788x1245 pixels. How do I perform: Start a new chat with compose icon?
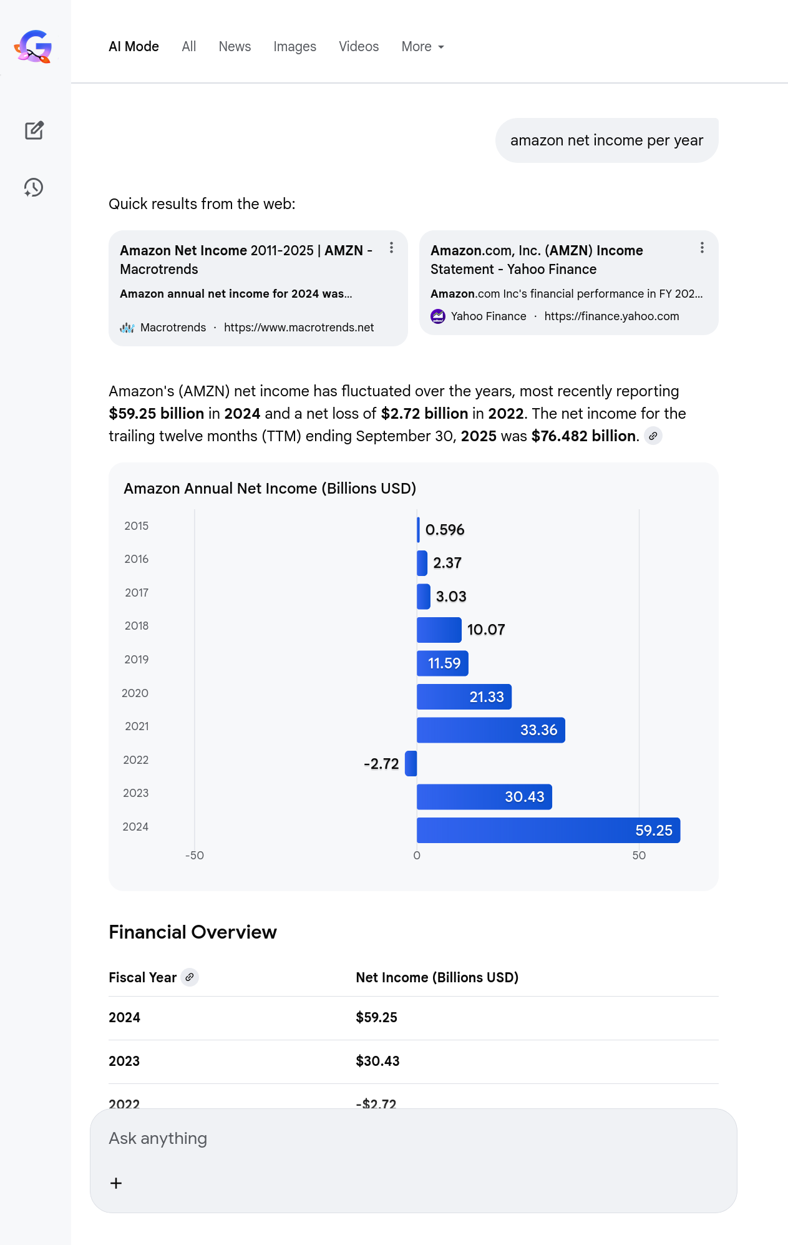(34, 130)
